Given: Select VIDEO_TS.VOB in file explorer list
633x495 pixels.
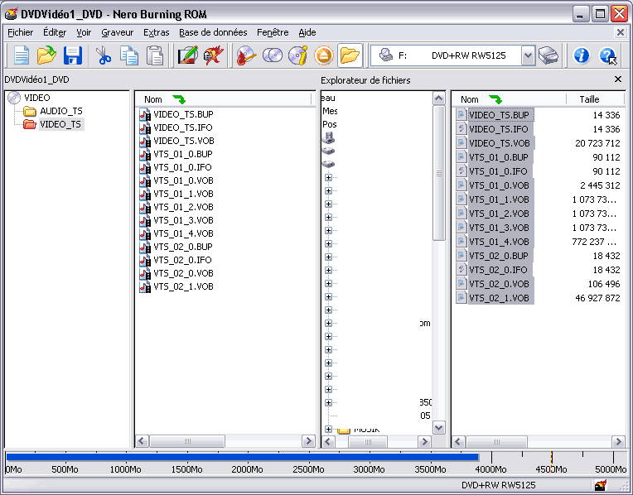Looking at the screenshot, I should (500, 143).
